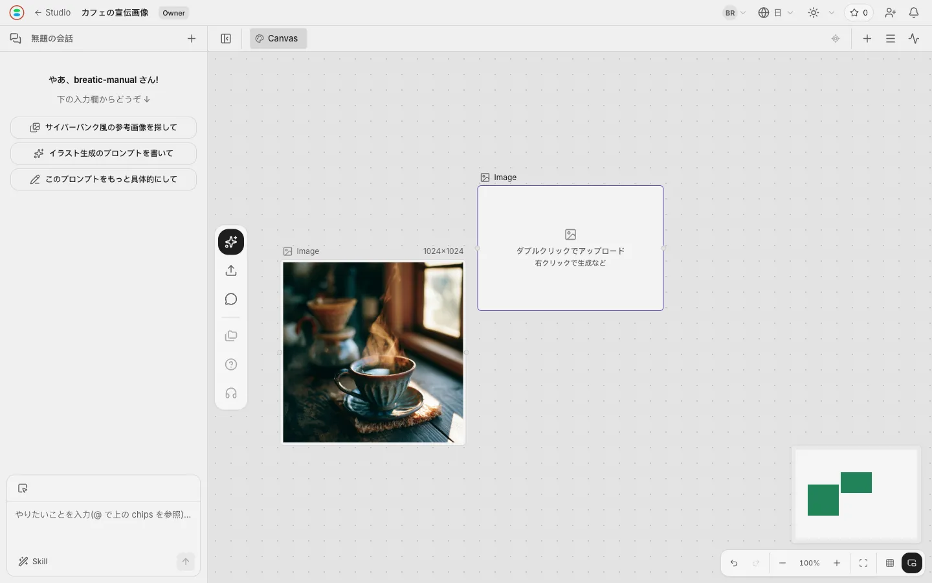Open the comment bubble tool
The height and width of the screenshot is (583, 932).
coord(231,299)
